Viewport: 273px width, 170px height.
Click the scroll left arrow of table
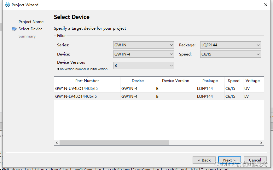(57, 143)
